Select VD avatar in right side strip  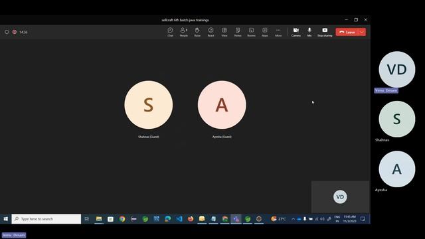point(397,69)
